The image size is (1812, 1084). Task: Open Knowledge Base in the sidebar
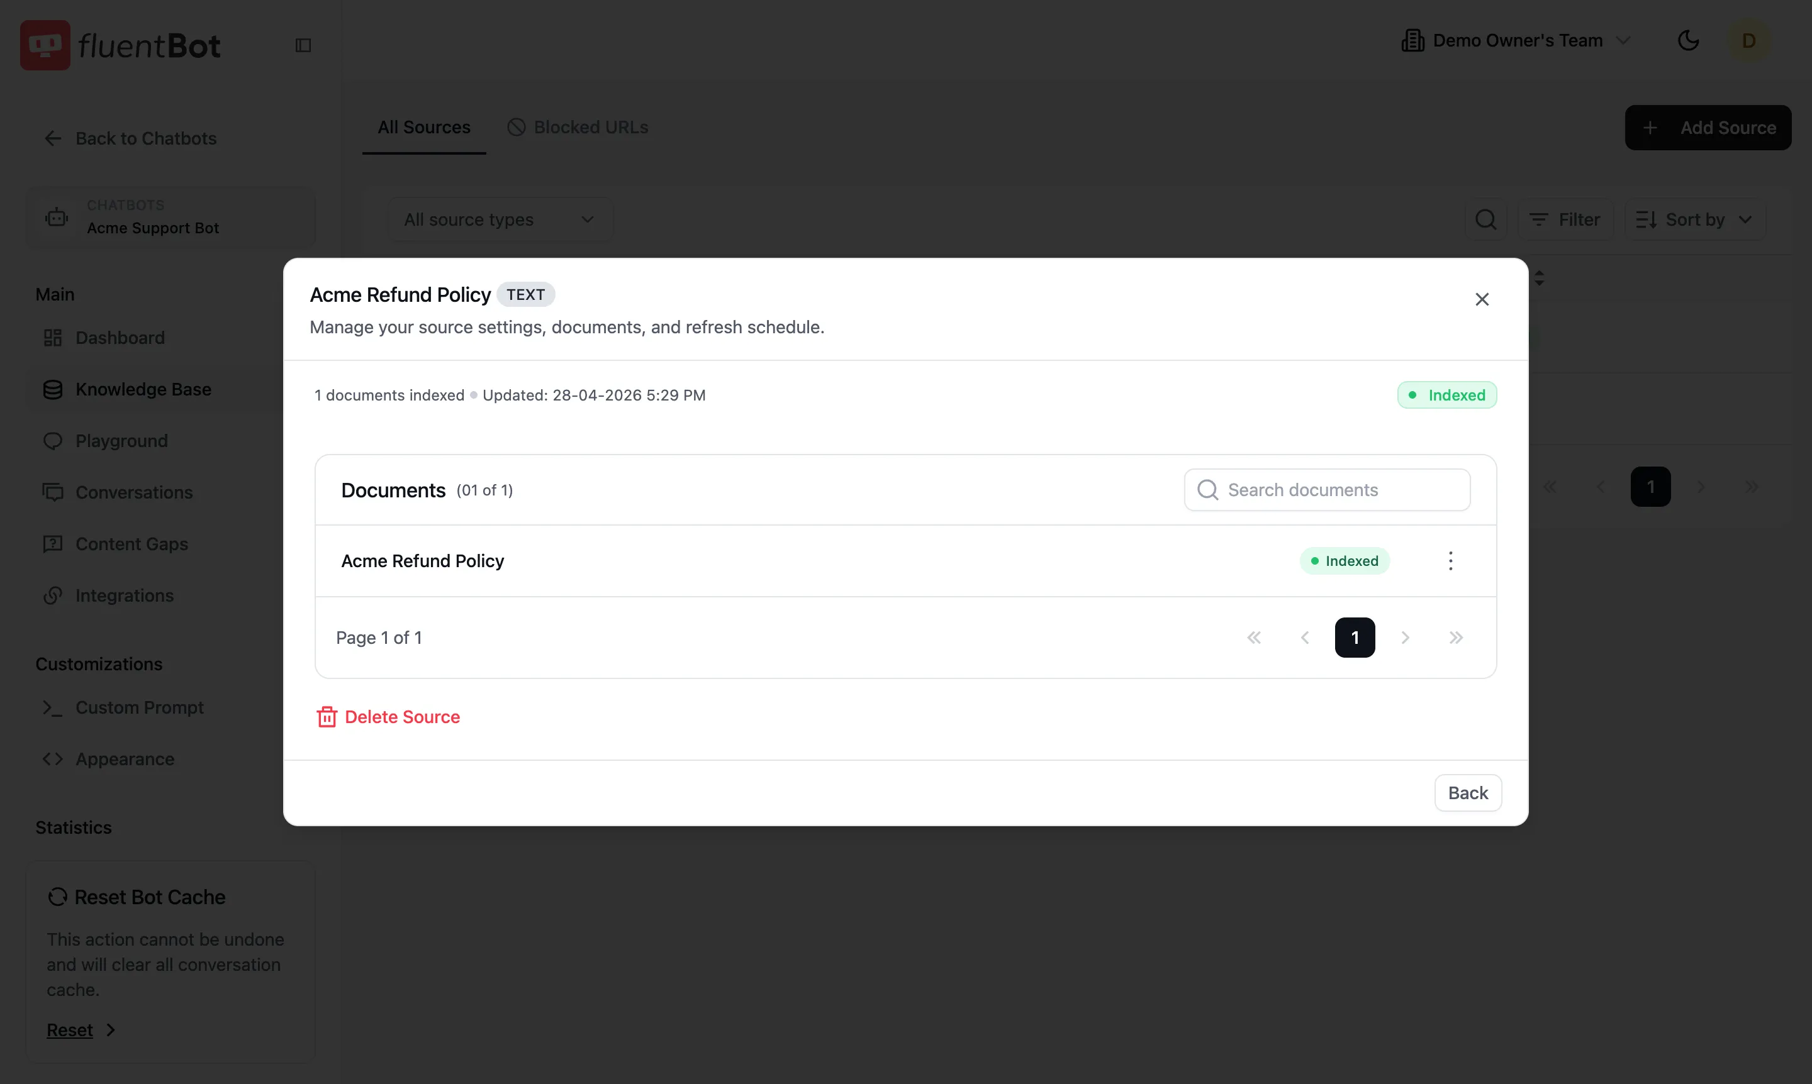pos(127,389)
